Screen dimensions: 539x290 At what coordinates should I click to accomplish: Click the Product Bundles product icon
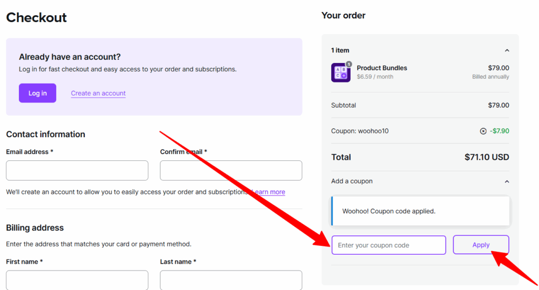click(341, 72)
